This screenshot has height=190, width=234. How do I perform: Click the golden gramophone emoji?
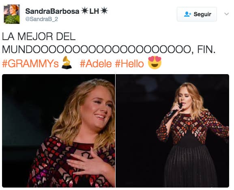[67, 62]
